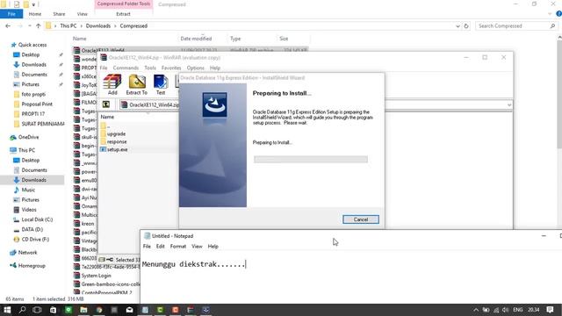Select Network in navigation pane
This screenshot has width=562, height=316.
click(27, 253)
